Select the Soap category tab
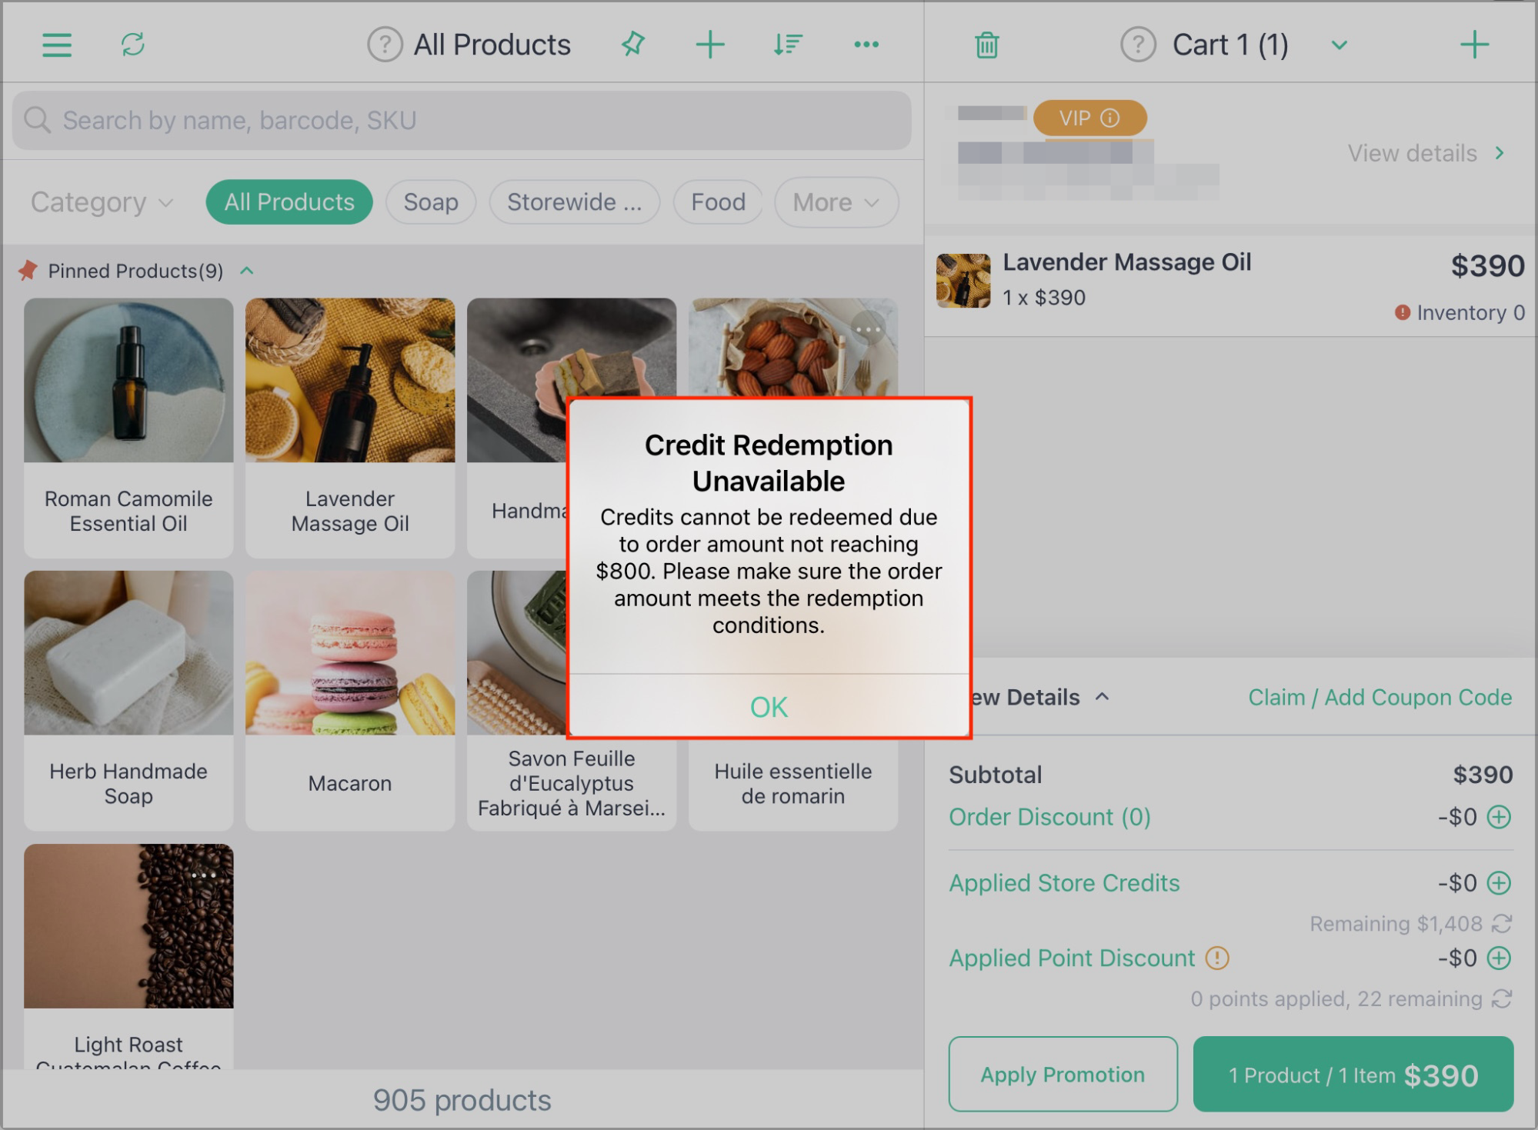Image resolution: width=1538 pixels, height=1130 pixels. [431, 202]
